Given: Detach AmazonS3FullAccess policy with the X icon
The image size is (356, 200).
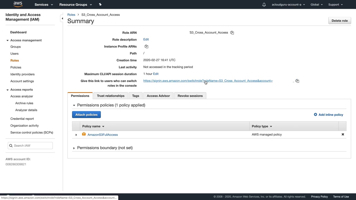Looking at the screenshot, I should click(x=343, y=134).
